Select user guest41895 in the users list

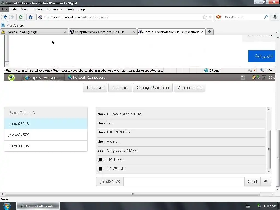point(46,146)
